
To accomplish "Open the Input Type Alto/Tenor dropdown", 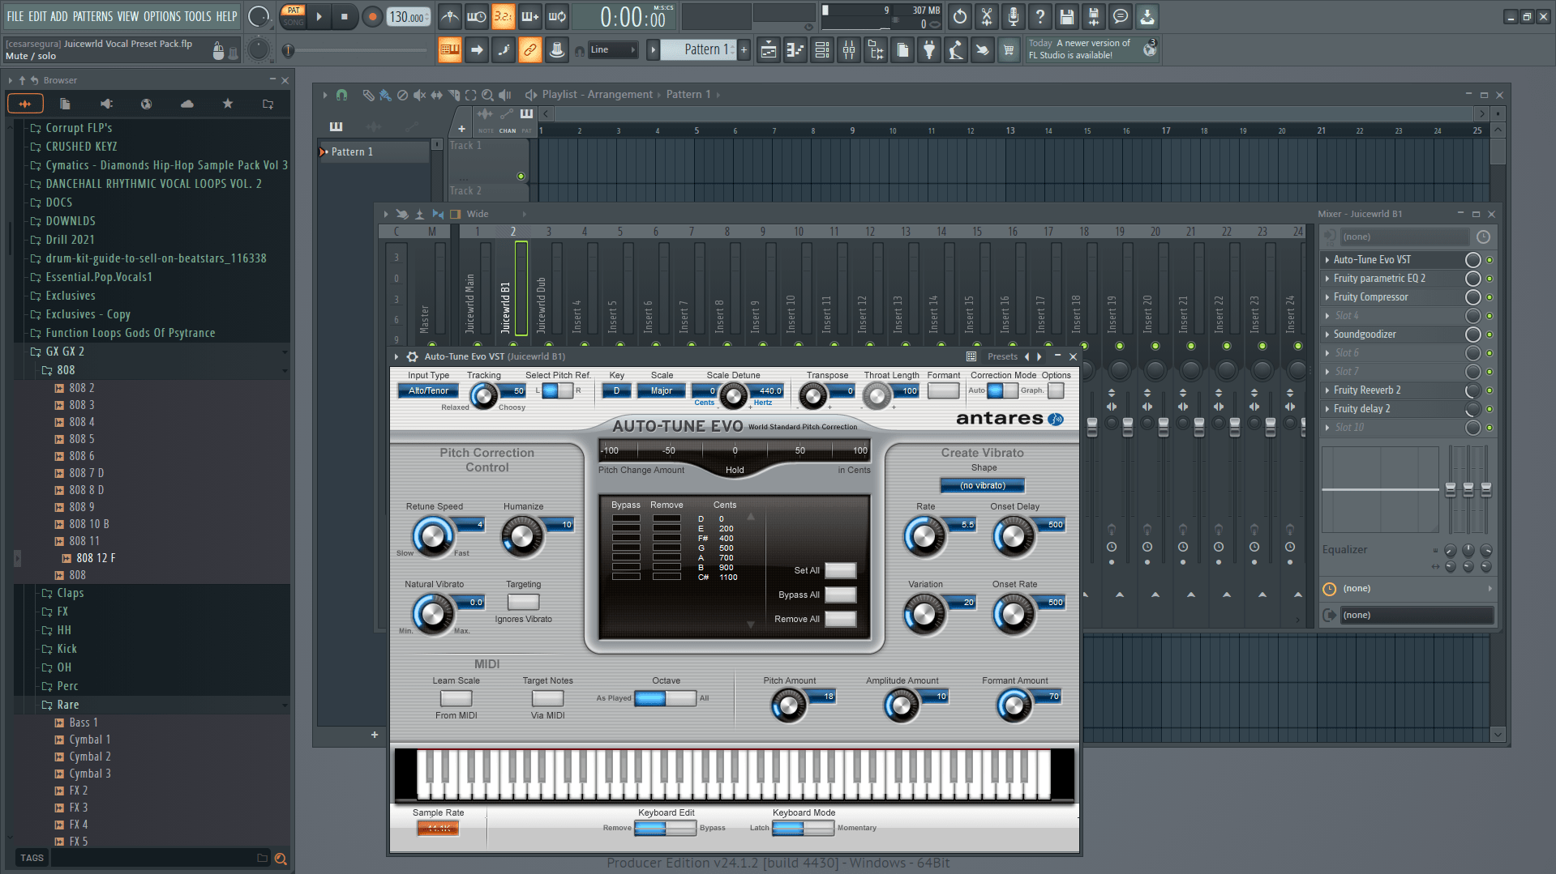I will pos(428,391).
